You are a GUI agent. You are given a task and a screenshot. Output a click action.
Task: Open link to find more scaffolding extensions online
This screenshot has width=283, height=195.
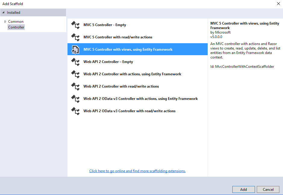[137, 171]
